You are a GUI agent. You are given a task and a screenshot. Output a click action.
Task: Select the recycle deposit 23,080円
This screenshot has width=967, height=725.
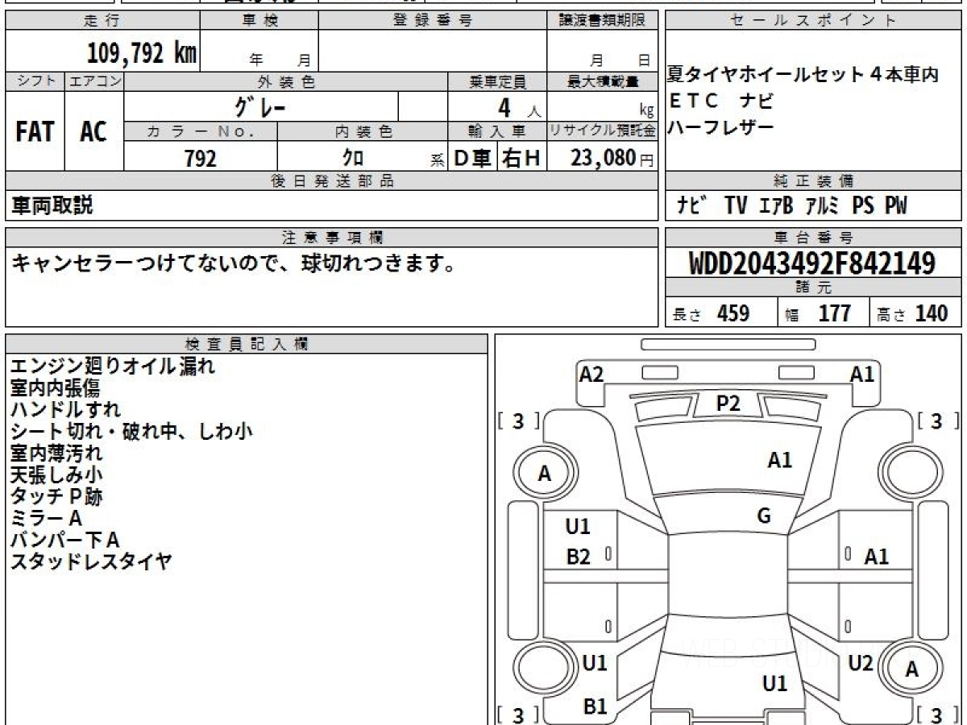pyautogui.click(x=612, y=159)
